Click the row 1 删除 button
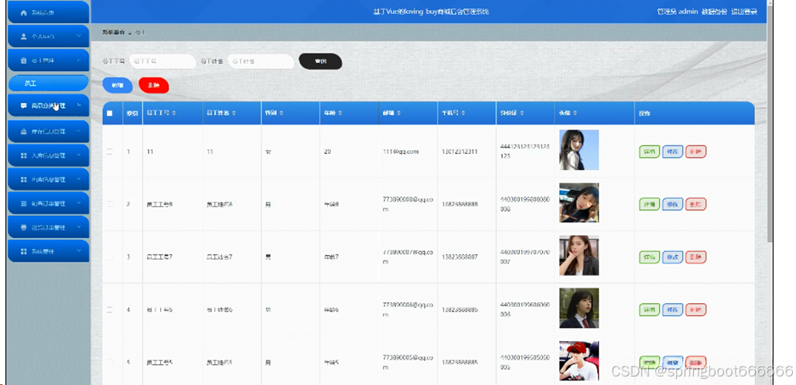Screen dimensions: 796x385 [x=695, y=152]
